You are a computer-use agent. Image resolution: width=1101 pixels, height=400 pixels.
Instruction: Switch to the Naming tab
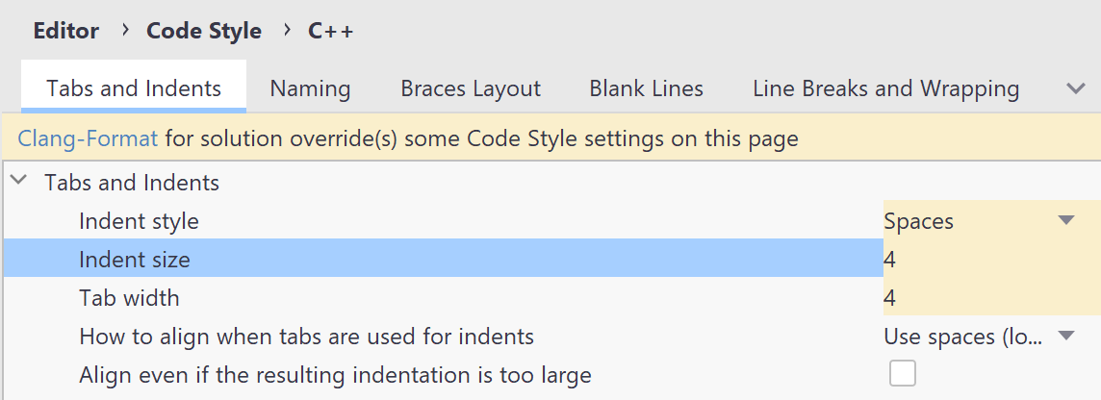click(310, 89)
